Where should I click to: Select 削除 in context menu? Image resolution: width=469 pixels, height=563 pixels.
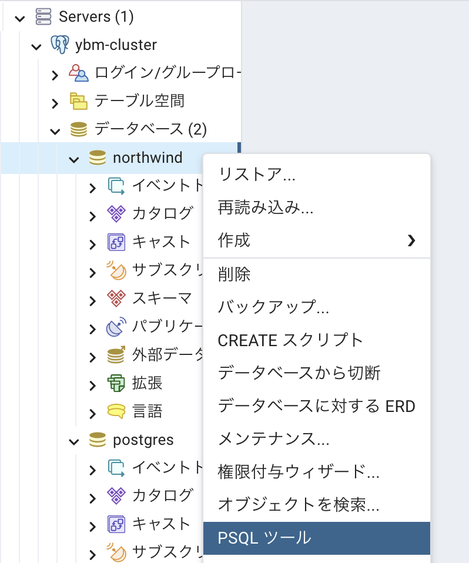tap(317, 274)
